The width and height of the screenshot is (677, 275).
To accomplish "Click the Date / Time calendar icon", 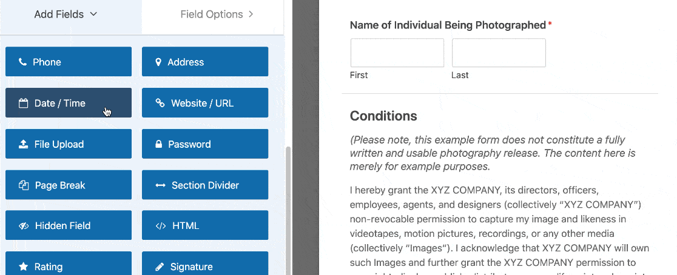I will click(x=24, y=103).
